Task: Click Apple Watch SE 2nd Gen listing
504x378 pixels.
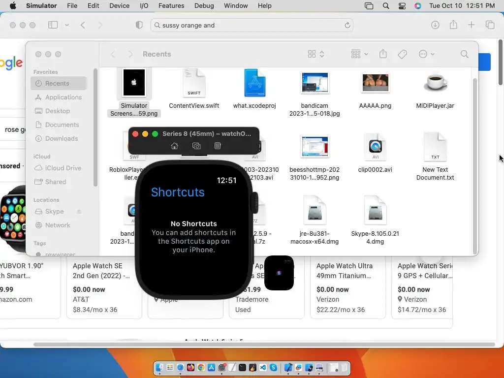Action: pyautogui.click(x=104, y=287)
